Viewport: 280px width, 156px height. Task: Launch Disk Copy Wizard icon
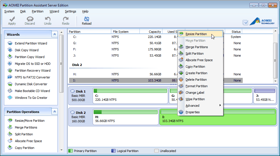[x=10, y=50]
